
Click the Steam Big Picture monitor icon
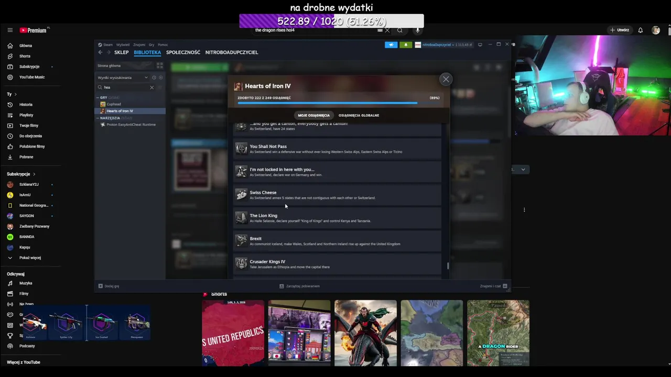(x=480, y=45)
